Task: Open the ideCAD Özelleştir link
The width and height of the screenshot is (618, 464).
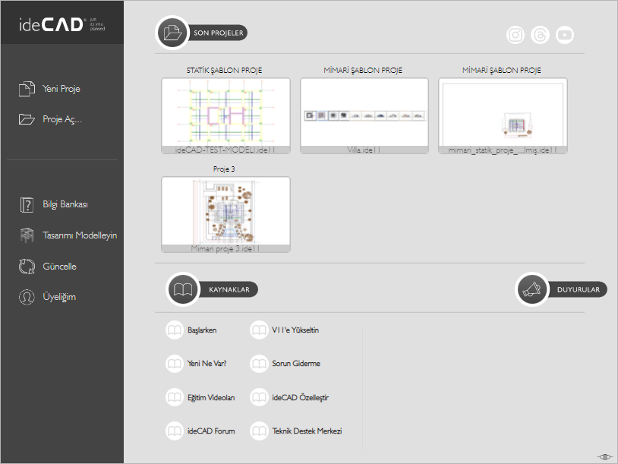Action: click(x=300, y=397)
